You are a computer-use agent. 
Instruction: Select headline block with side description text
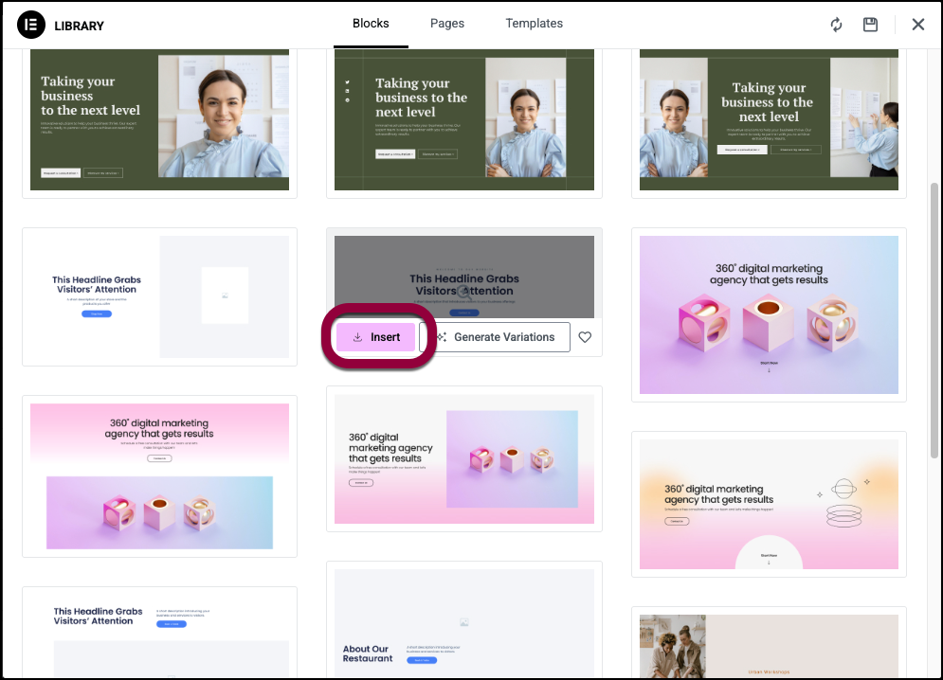[x=159, y=635]
